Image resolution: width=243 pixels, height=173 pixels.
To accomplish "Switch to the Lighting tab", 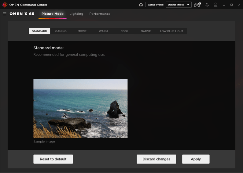I will pos(76,14).
